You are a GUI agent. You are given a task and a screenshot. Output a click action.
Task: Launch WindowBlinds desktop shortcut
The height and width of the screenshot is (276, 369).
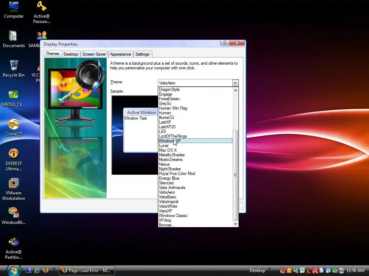pyautogui.click(x=14, y=216)
